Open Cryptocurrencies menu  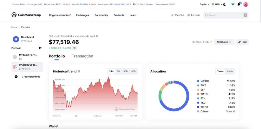coord(60,15)
